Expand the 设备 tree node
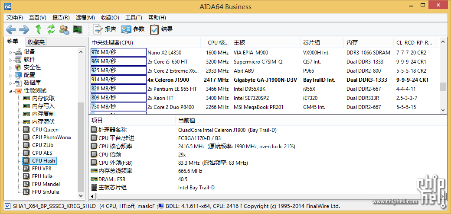Viewport: 451px width, 214px height. (x=11, y=52)
